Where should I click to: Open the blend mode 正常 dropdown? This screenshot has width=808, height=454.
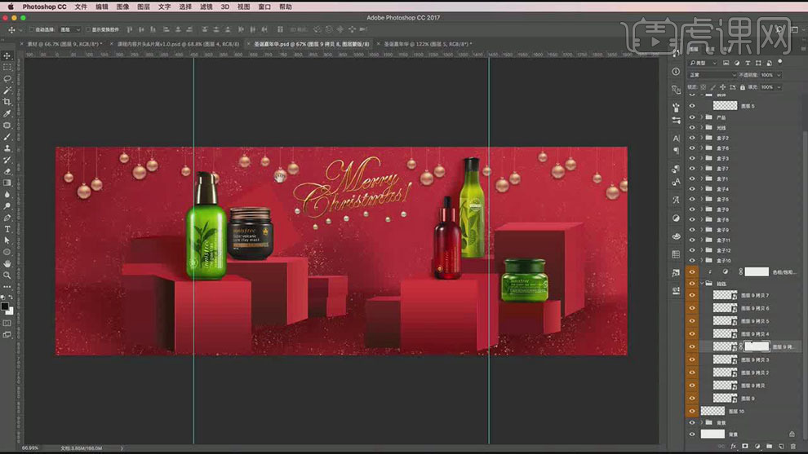pos(713,75)
